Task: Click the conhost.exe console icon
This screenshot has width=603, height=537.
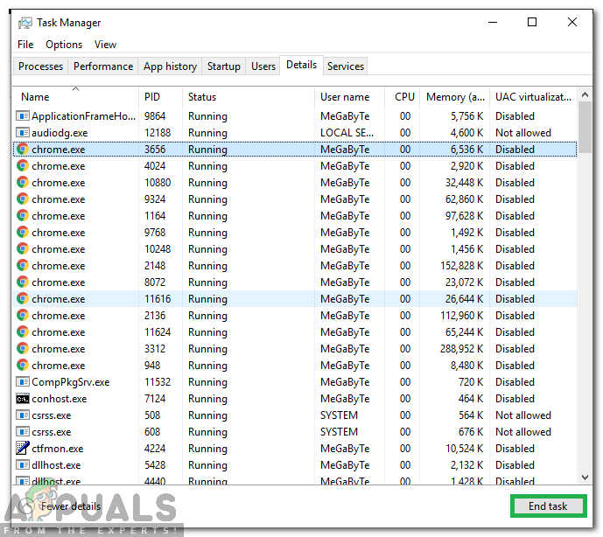Action: tap(23, 399)
